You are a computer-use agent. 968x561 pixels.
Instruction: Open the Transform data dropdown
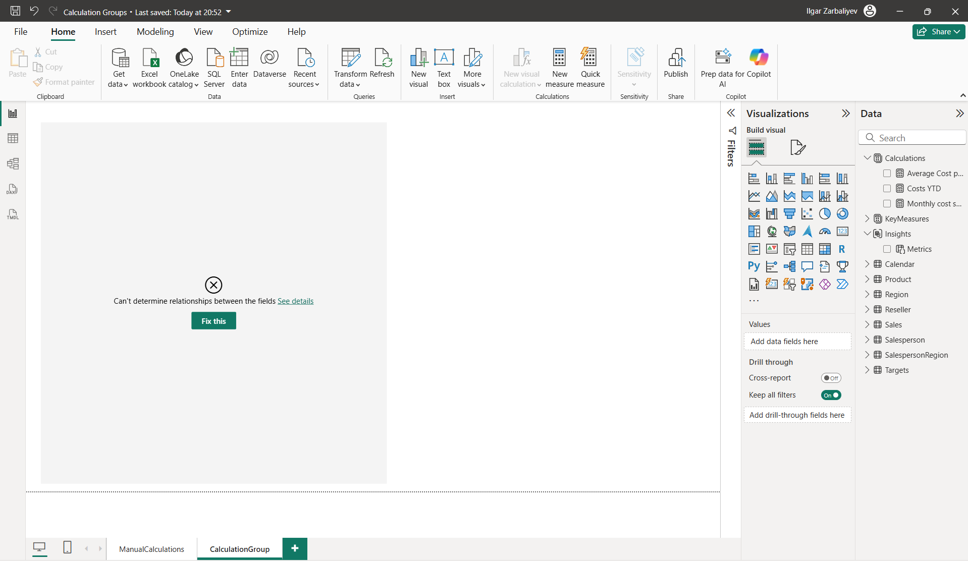(350, 79)
